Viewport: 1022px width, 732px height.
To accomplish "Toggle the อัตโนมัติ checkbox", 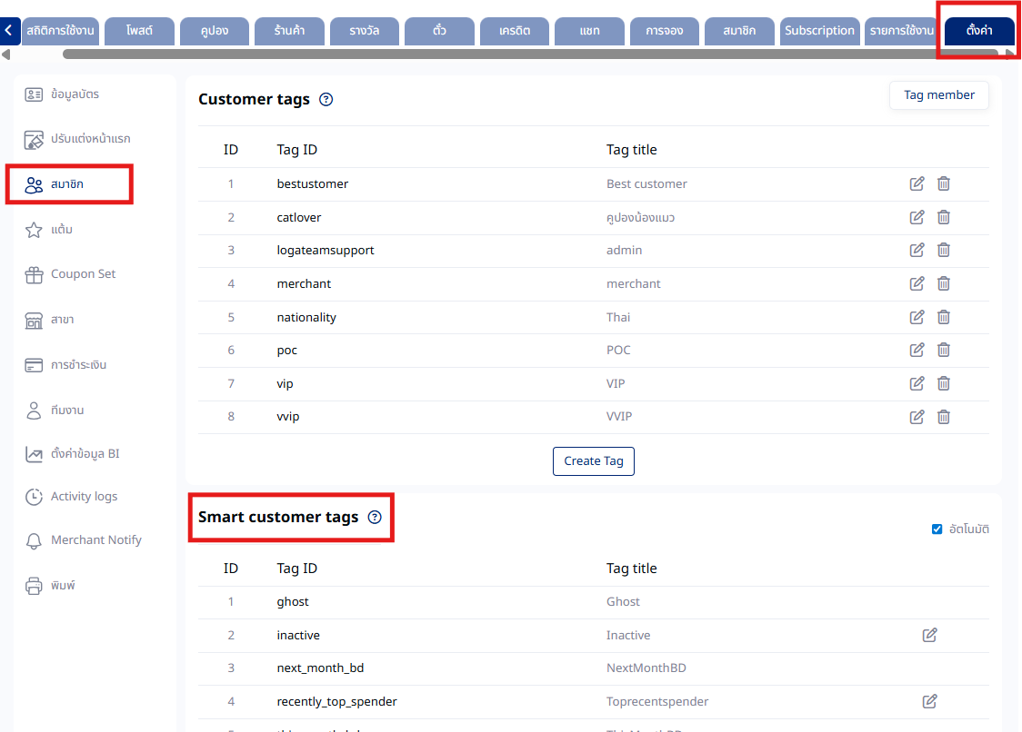I will tap(937, 529).
